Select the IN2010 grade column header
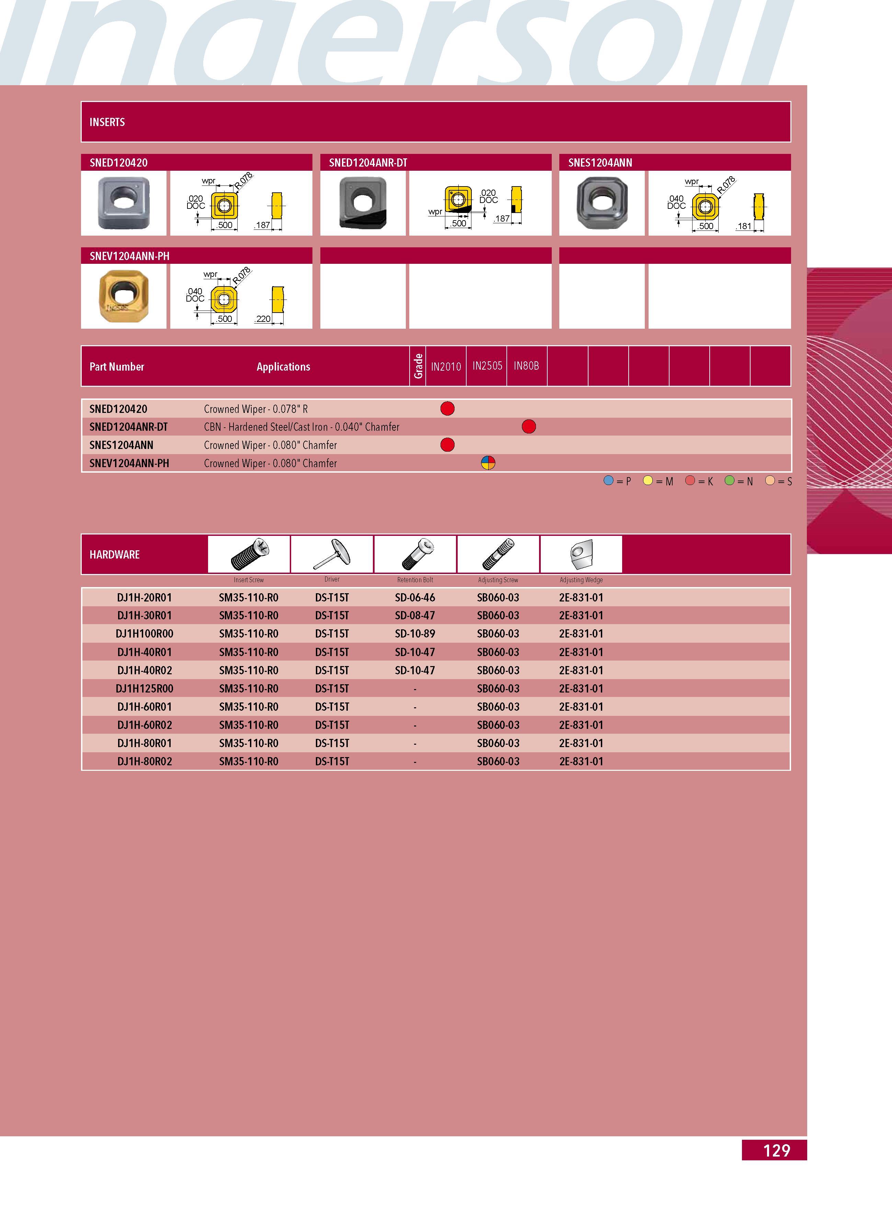Screen dimensions: 892x1205 pyautogui.click(x=446, y=367)
